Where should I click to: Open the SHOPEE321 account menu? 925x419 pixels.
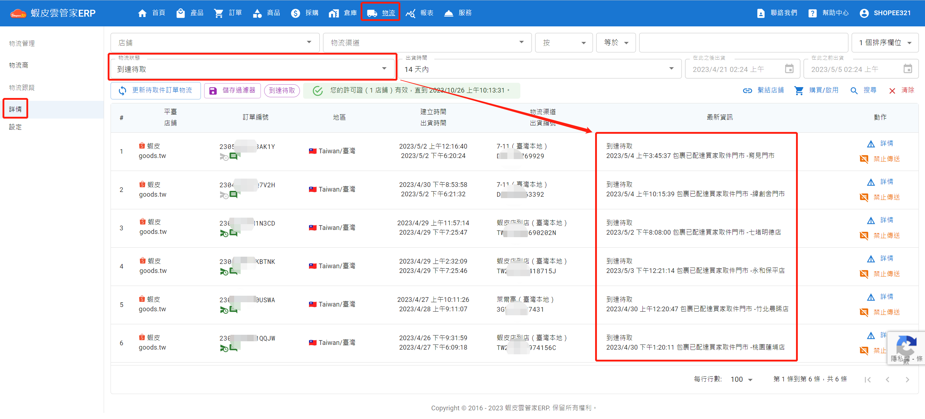point(885,13)
